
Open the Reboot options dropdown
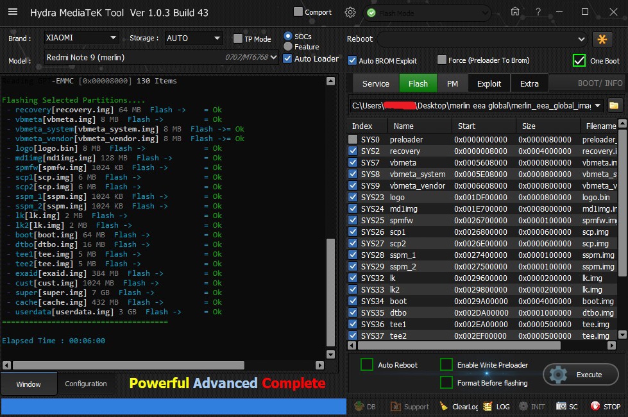(x=482, y=39)
